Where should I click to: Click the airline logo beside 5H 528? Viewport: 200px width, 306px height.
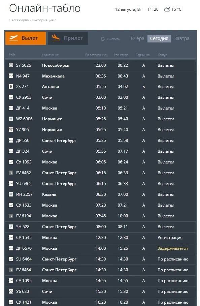pyautogui.click(x=11, y=226)
